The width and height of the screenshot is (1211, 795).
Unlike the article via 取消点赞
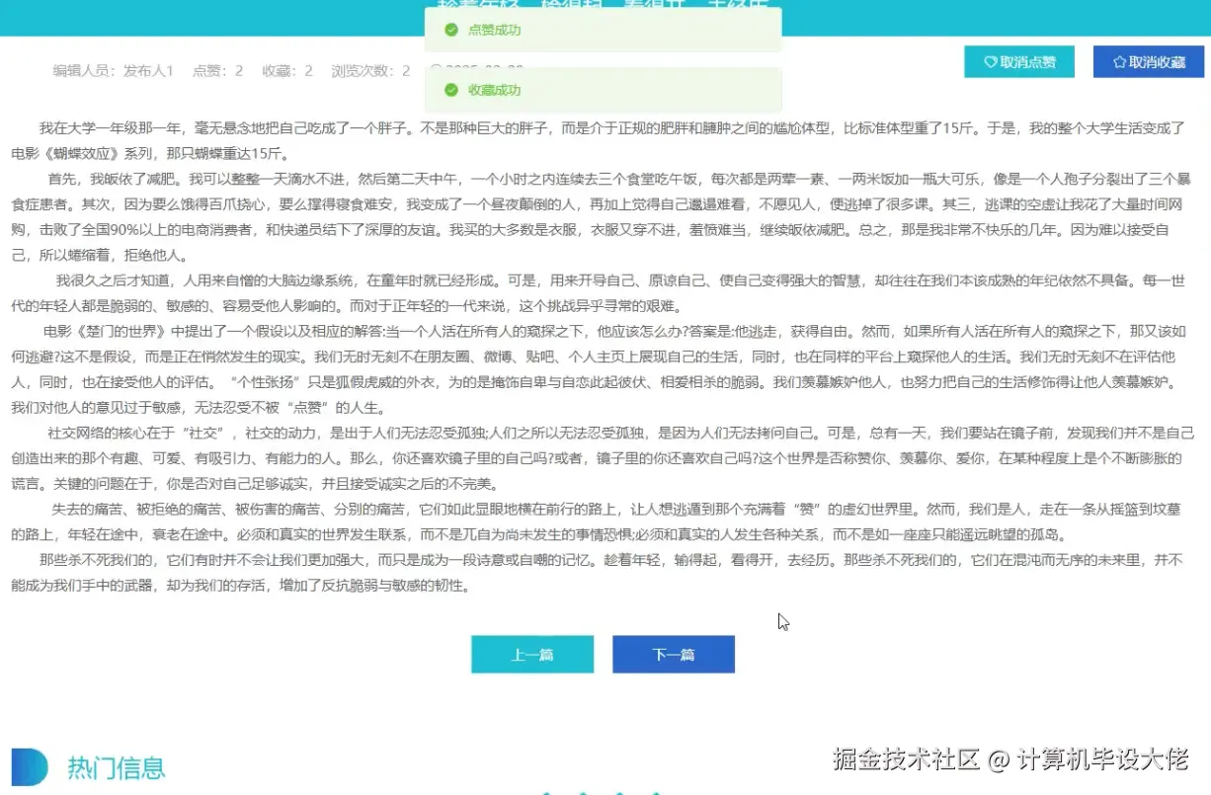1019,61
